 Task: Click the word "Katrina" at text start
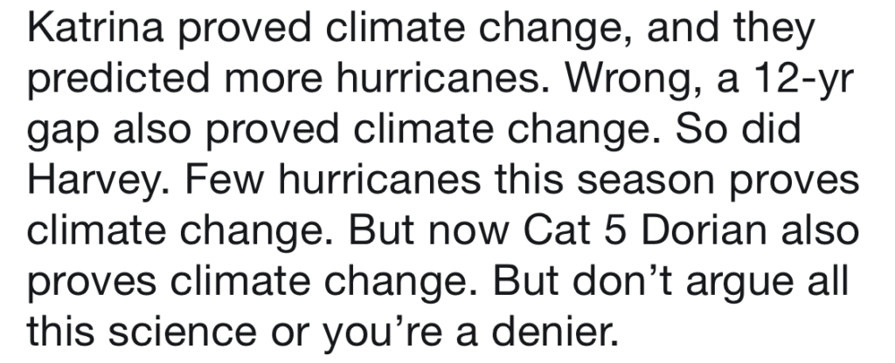pyautogui.click(x=95, y=27)
